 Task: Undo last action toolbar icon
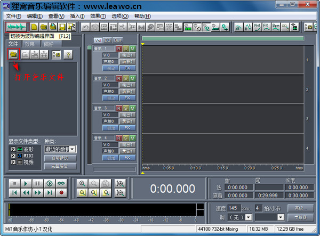[x=85, y=27]
